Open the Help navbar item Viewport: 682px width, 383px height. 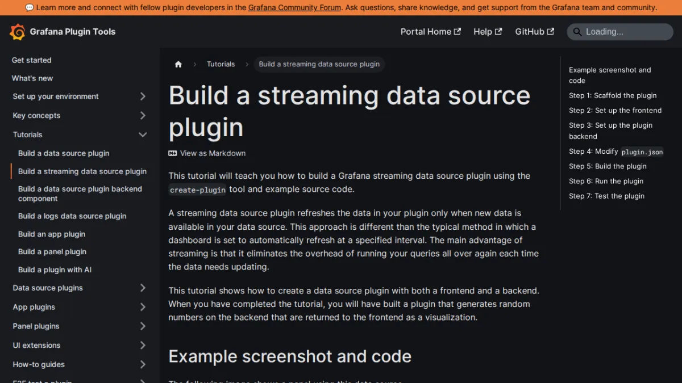(x=488, y=32)
